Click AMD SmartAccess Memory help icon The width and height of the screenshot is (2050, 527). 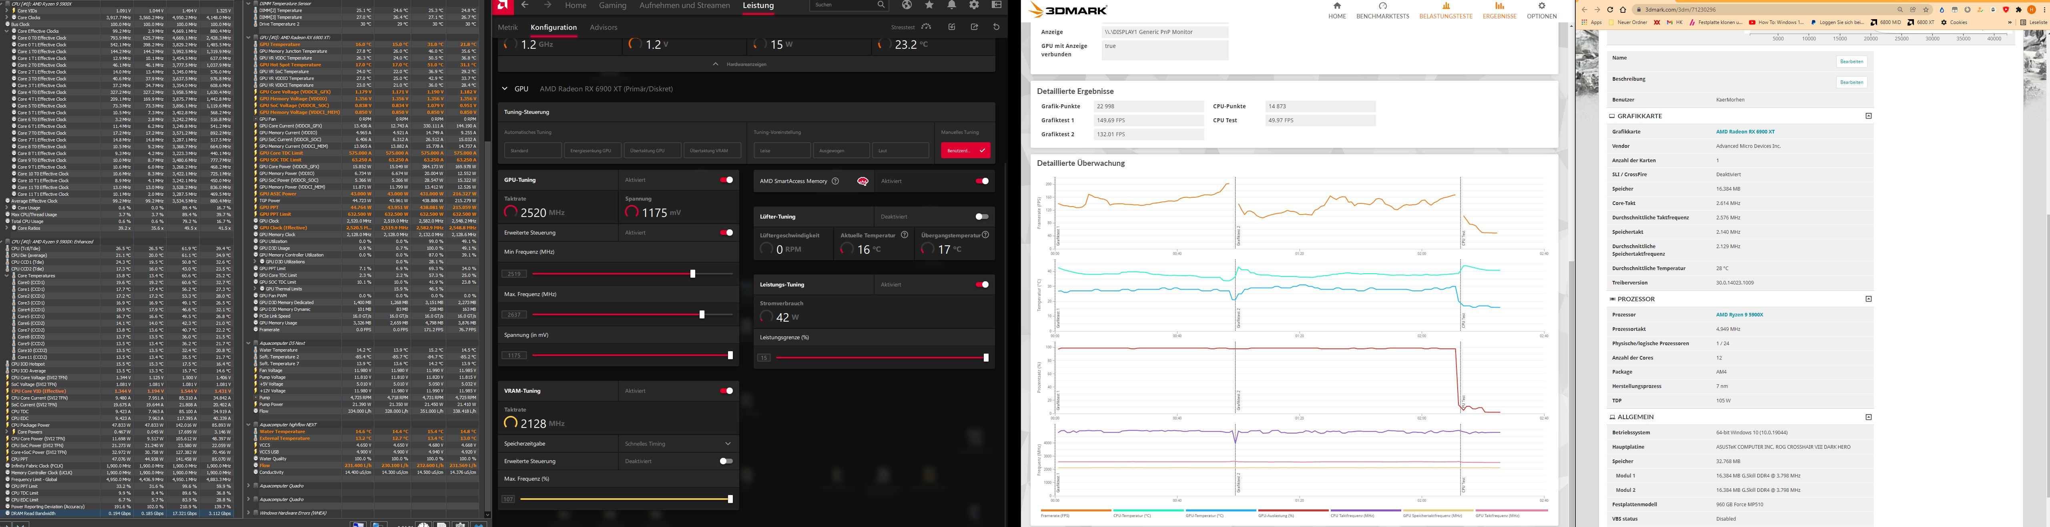tap(835, 181)
